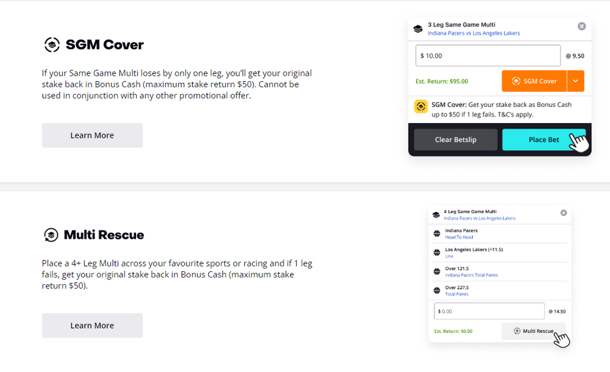610x372 pixels.
Task: Close the 3 Leg Same Game Multi betslip
Action: point(582,26)
